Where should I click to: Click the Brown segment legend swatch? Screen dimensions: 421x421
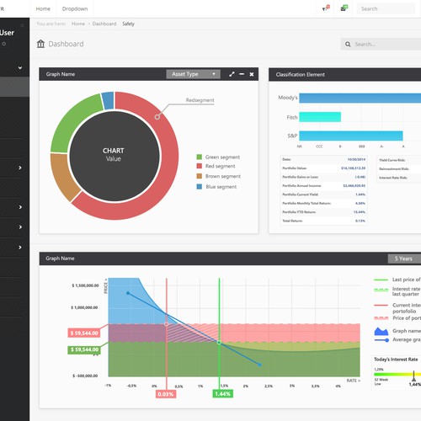click(200, 176)
